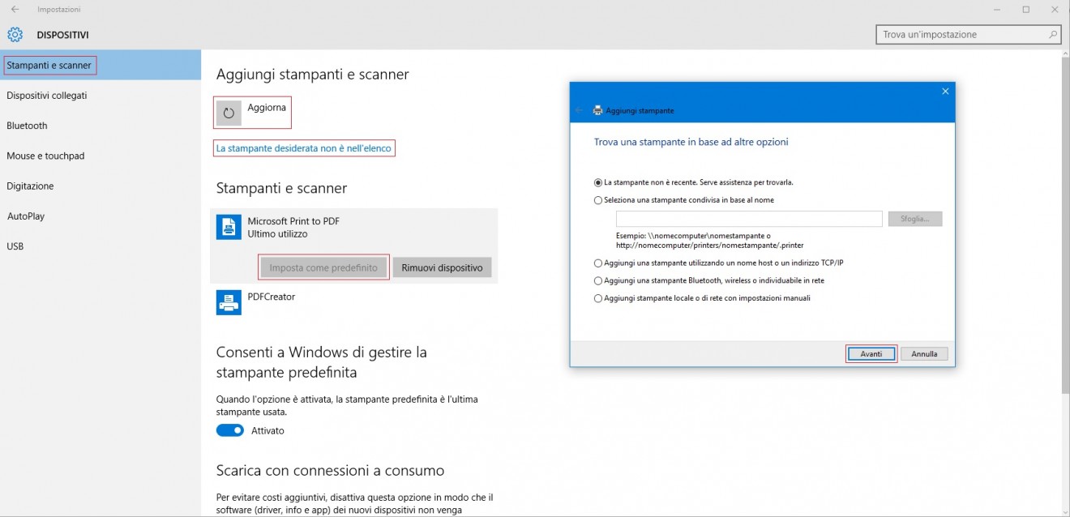Screen dimensions: 1070x517
Task: Click the Sfoglia... button
Action: point(915,219)
